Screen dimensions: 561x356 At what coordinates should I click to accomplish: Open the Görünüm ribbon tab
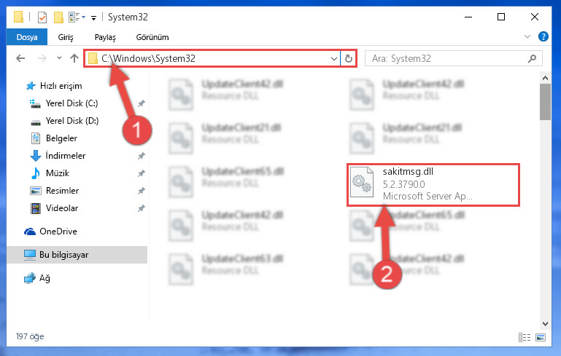pos(152,37)
